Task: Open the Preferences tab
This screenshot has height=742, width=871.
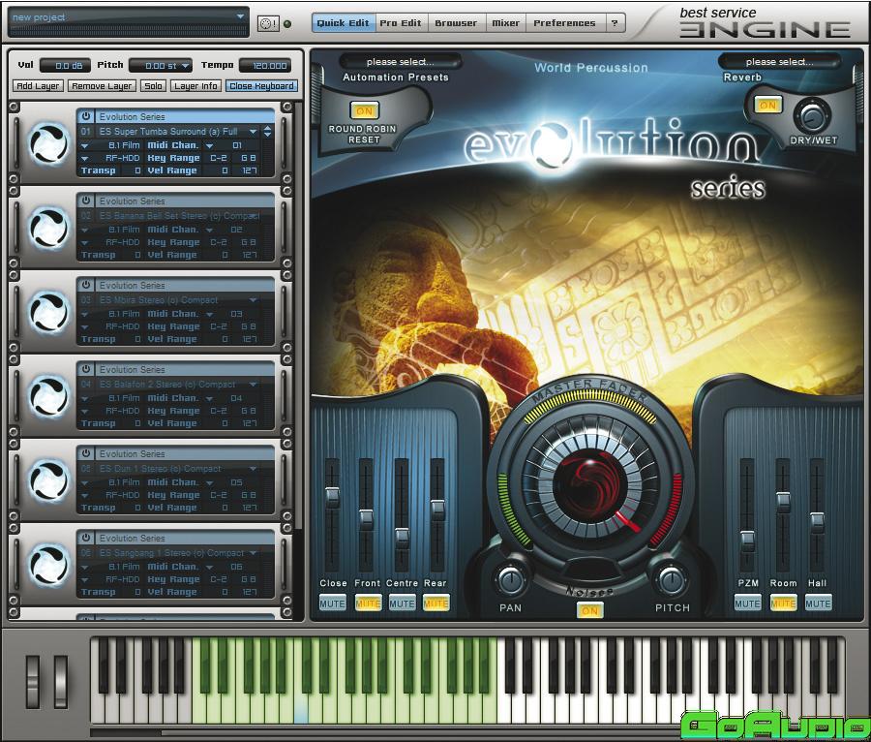Action: pos(564,23)
